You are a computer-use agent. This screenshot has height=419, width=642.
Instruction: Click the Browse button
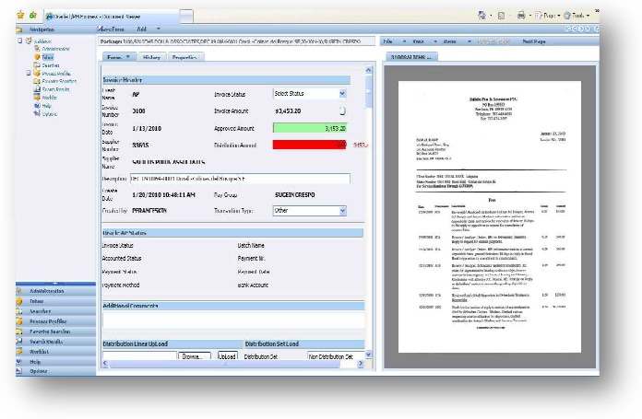195,356
